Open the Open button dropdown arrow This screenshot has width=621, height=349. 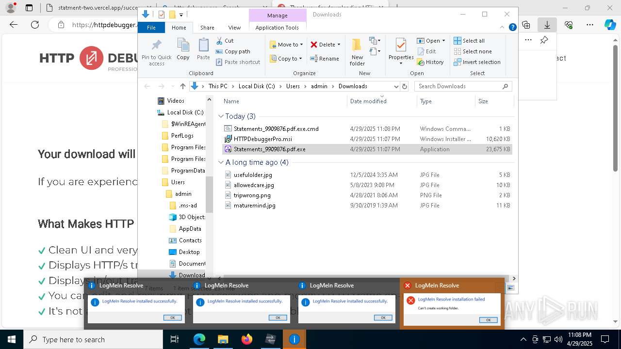tap(443, 41)
